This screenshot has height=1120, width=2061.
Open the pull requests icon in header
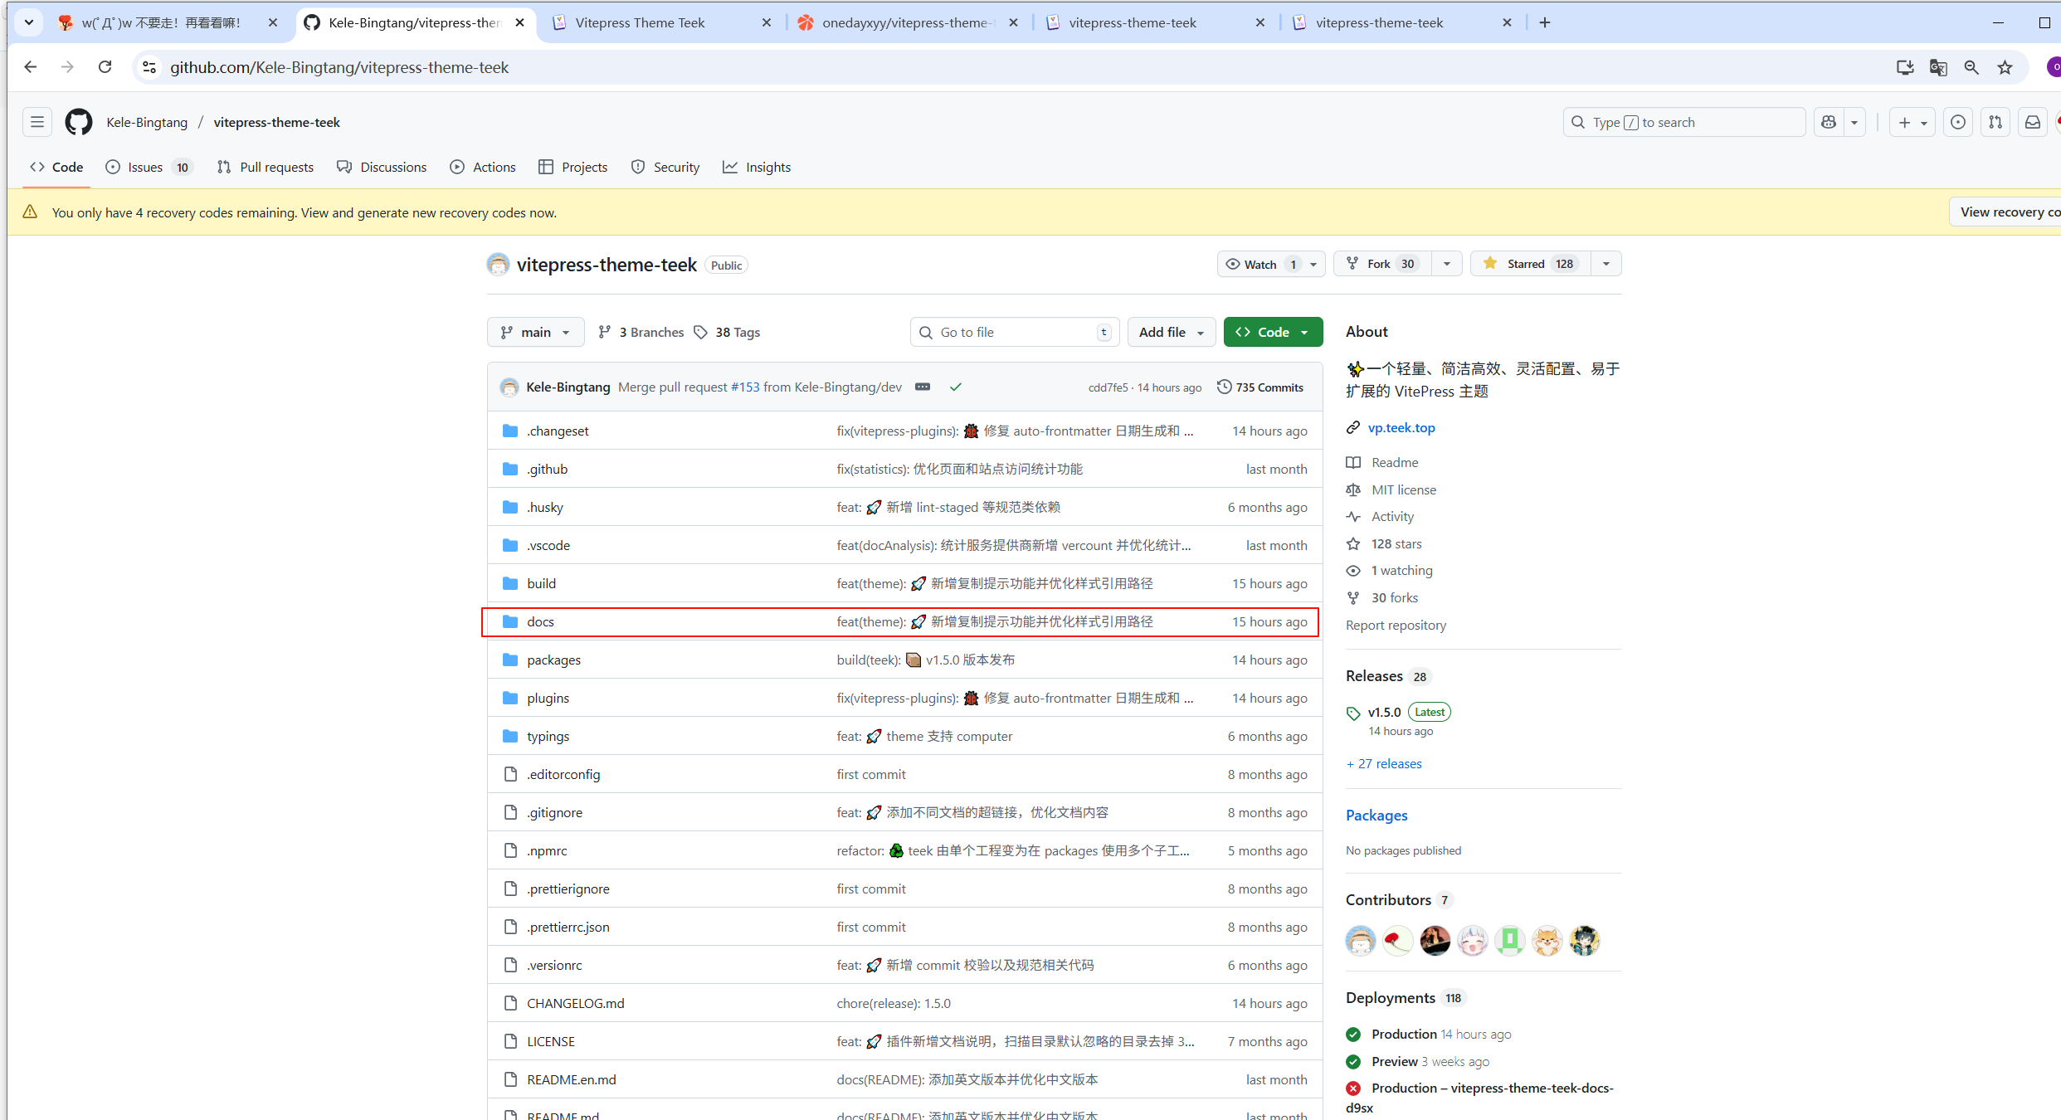pos(1995,122)
